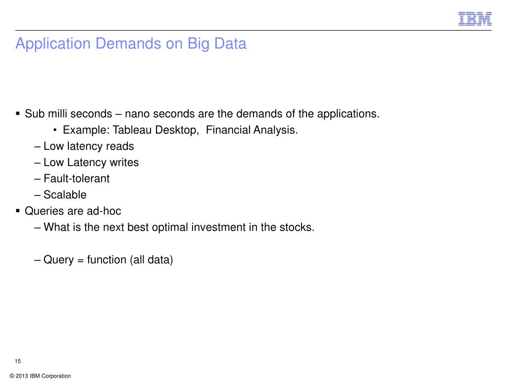Click the IBM logo

[x=475, y=19]
